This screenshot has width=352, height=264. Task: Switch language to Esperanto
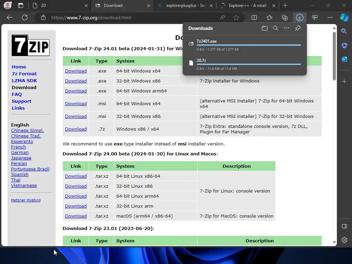(x=22, y=141)
